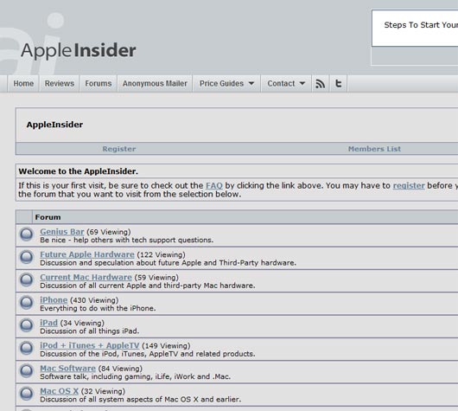Click the status icon beside iPod + iTunes + AppleTV
The image size is (458, 411).
[26, 349]
